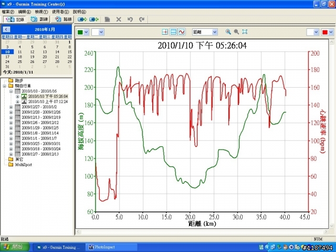
Task: Expand the 2009/11/8 - 2009/11/14 week
Action: (11, 133)
